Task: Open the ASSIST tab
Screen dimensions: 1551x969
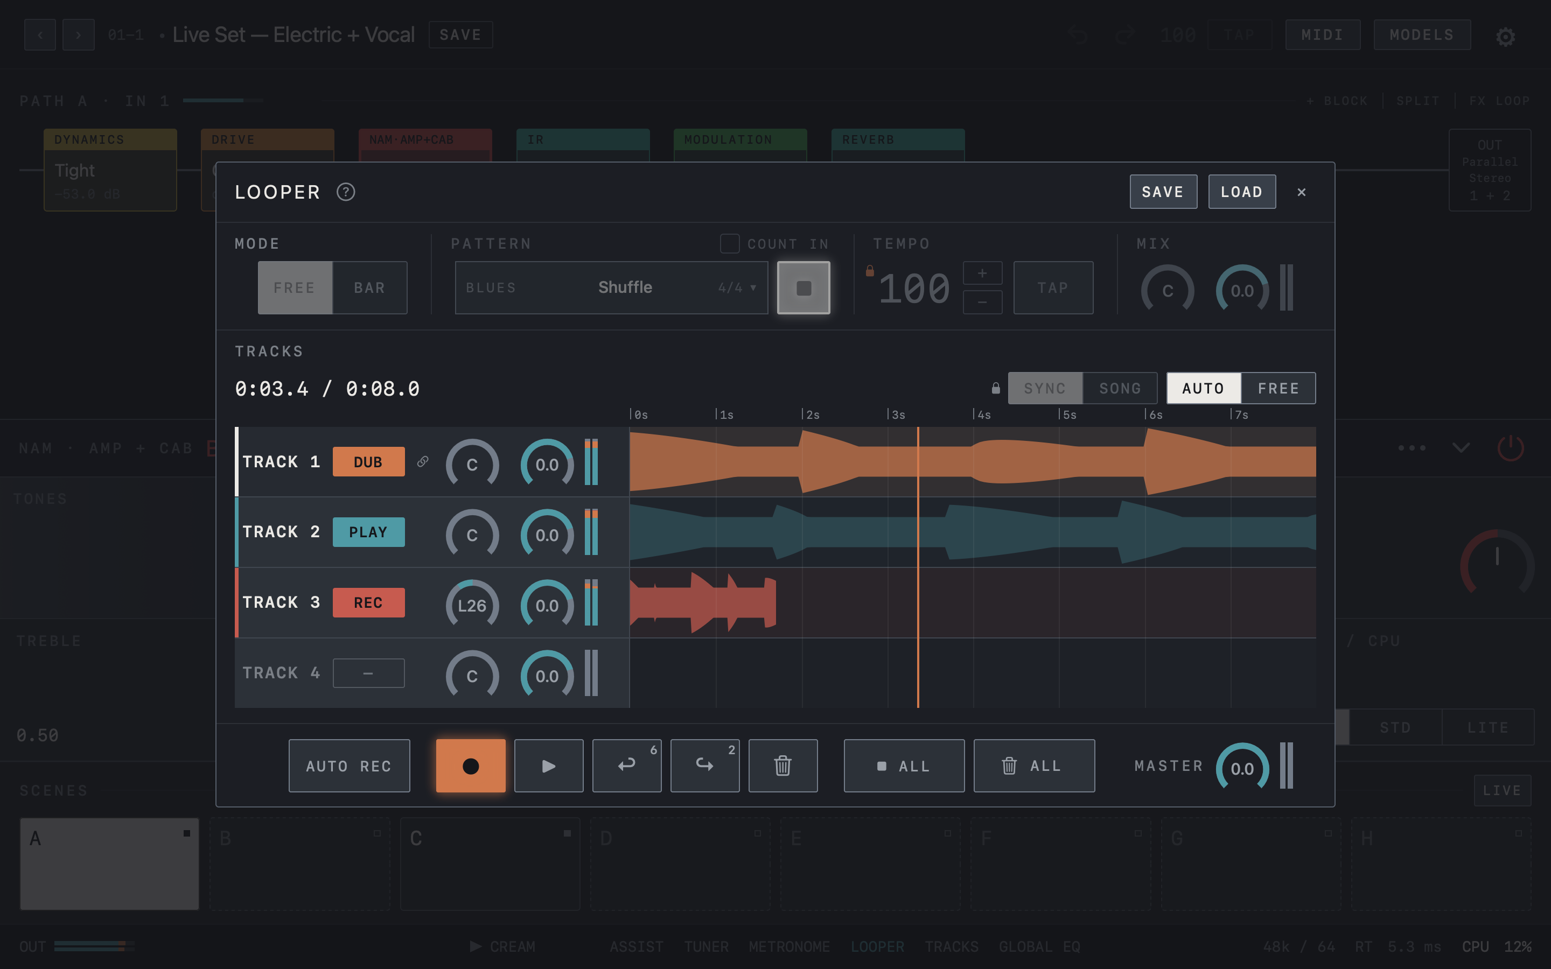Action: click(637, 946)
